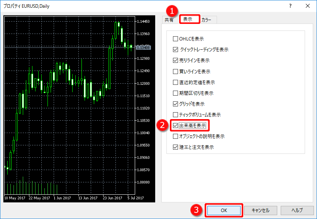Click the キャンセル button
Viewport: 317px width, 219px height.
point(260,210)
